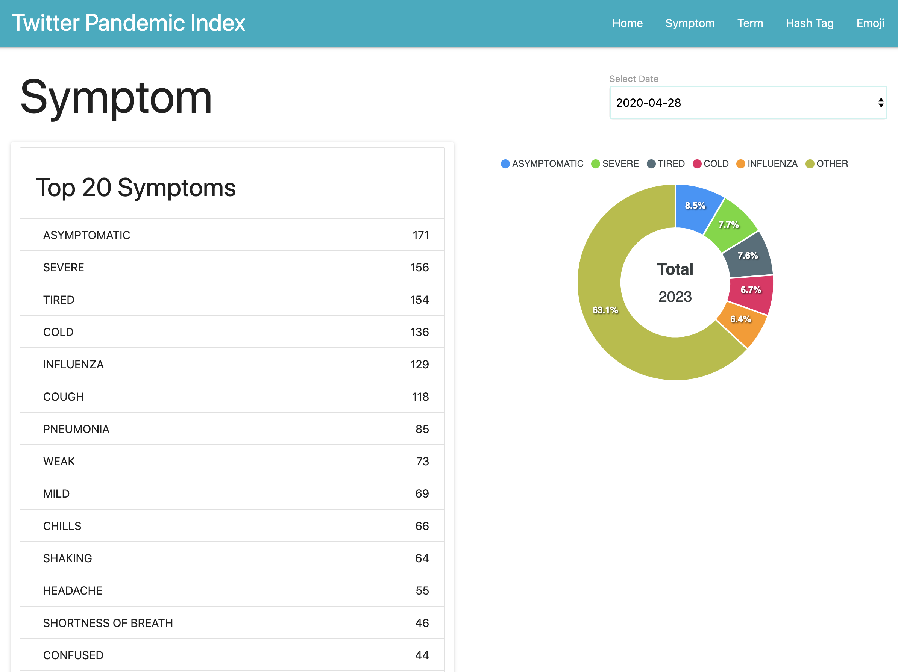Click the date dropdown arrows
The image size is (898, 672).
[x=881, y=103]
